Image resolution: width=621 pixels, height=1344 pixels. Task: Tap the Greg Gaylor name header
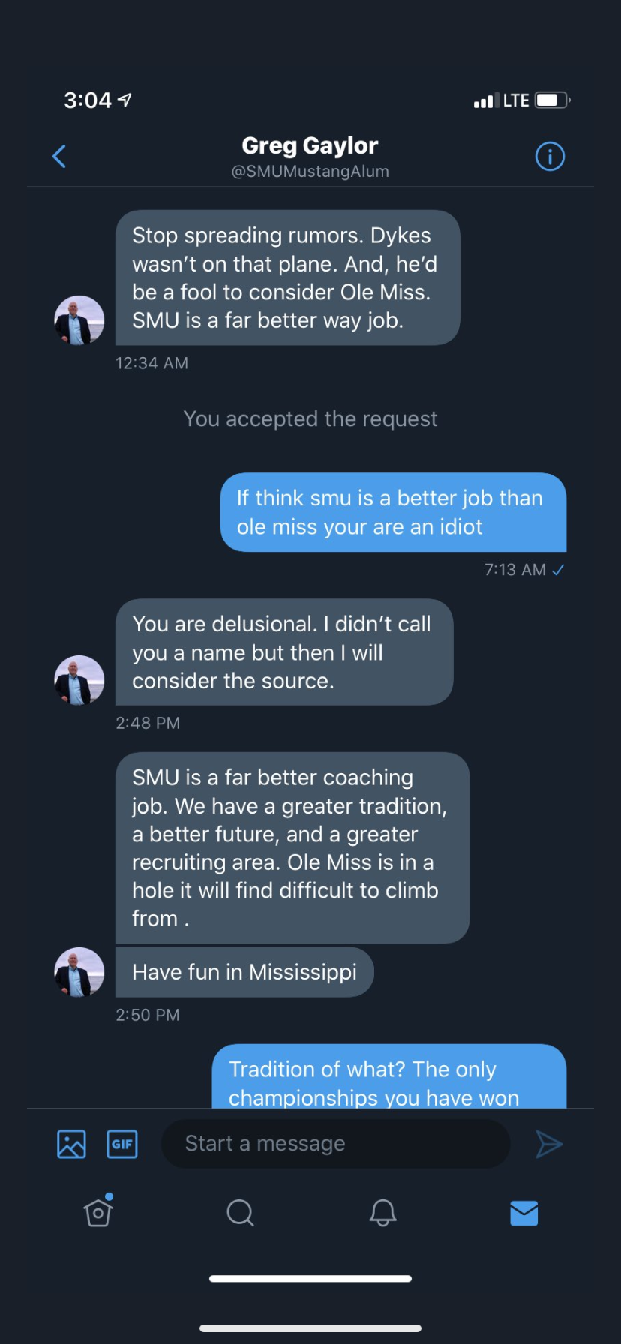(x=310, y=145)
